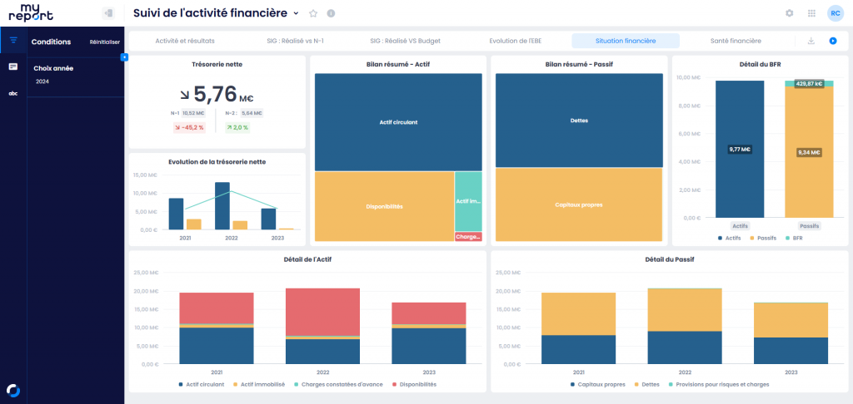Show report info via the info icon
The image size is (853, 404).
332,13
